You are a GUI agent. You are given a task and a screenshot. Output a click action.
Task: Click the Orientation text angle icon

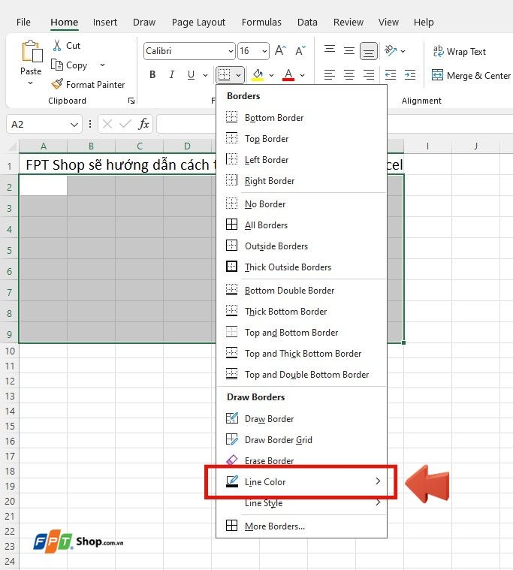point(391,50)
